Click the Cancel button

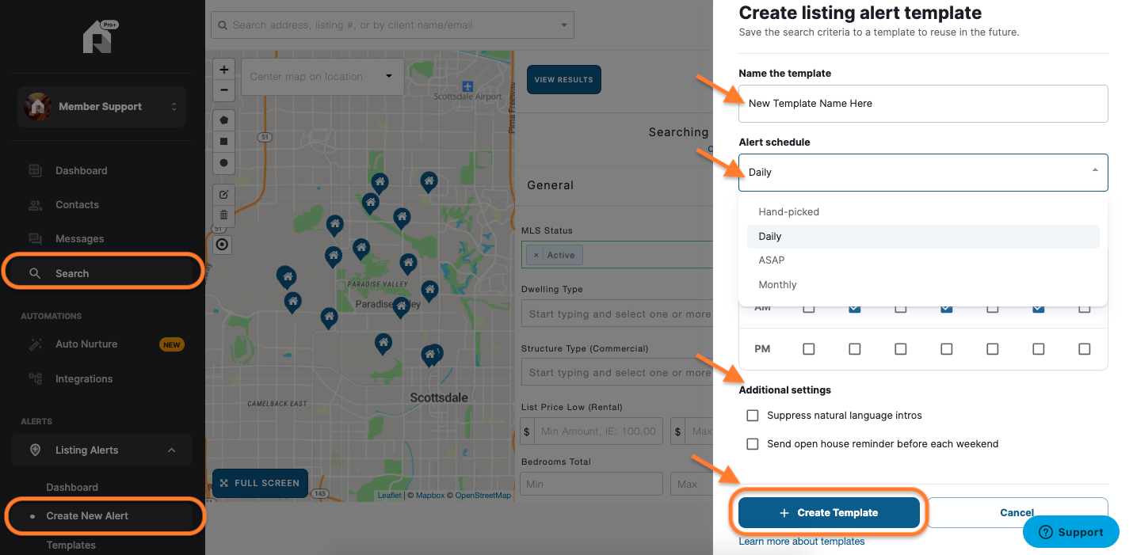tap(1017, 513)
